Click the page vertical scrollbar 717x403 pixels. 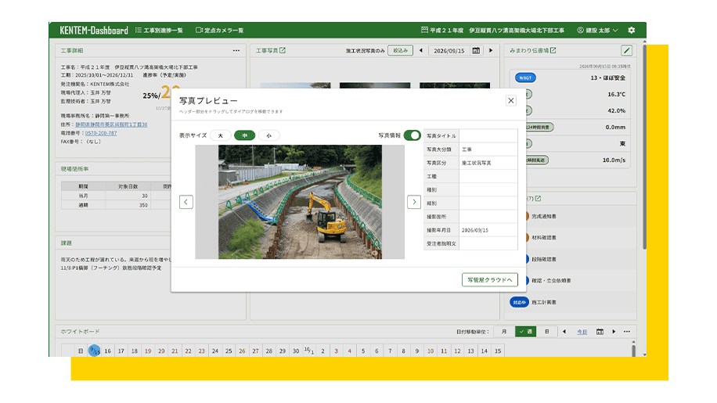pyautogui.click(x=644, y=146)
